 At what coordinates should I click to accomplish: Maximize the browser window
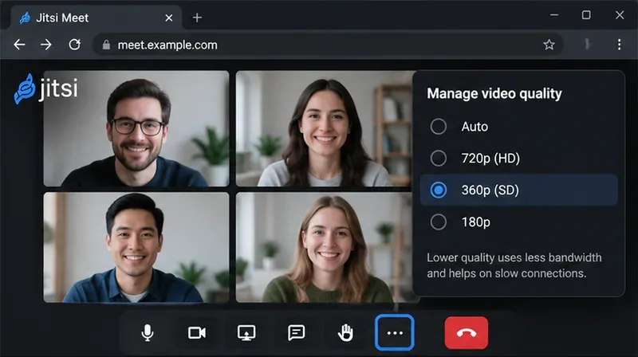point(586,15)
